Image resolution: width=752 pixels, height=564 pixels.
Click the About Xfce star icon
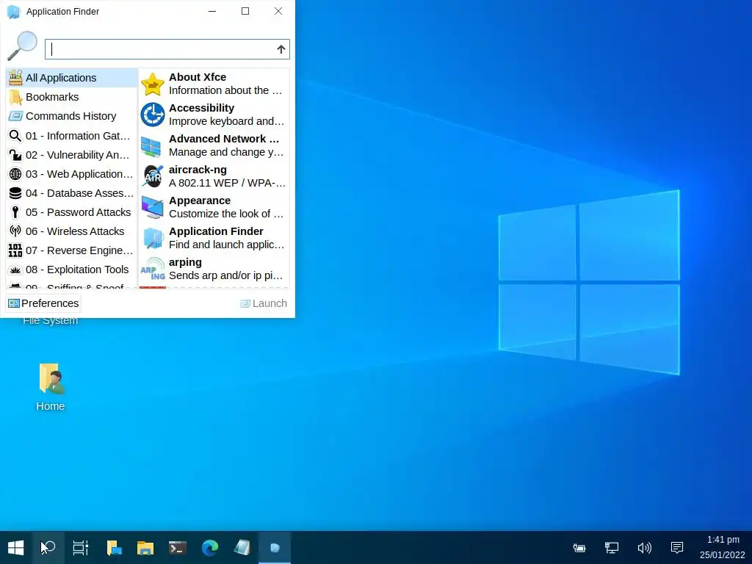tap(153, 84)
